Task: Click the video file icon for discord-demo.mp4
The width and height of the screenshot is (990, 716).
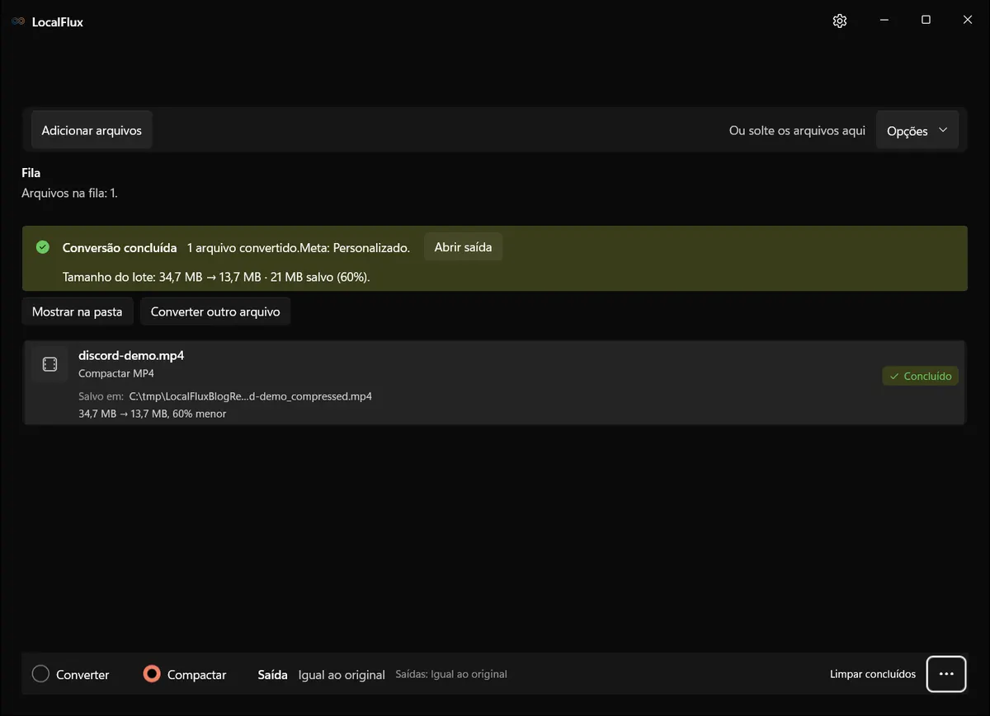Action: (x=49, y=364)
